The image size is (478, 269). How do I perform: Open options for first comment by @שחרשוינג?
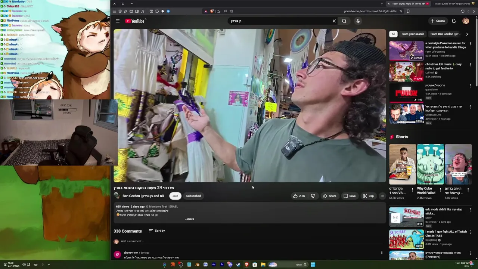382,253
